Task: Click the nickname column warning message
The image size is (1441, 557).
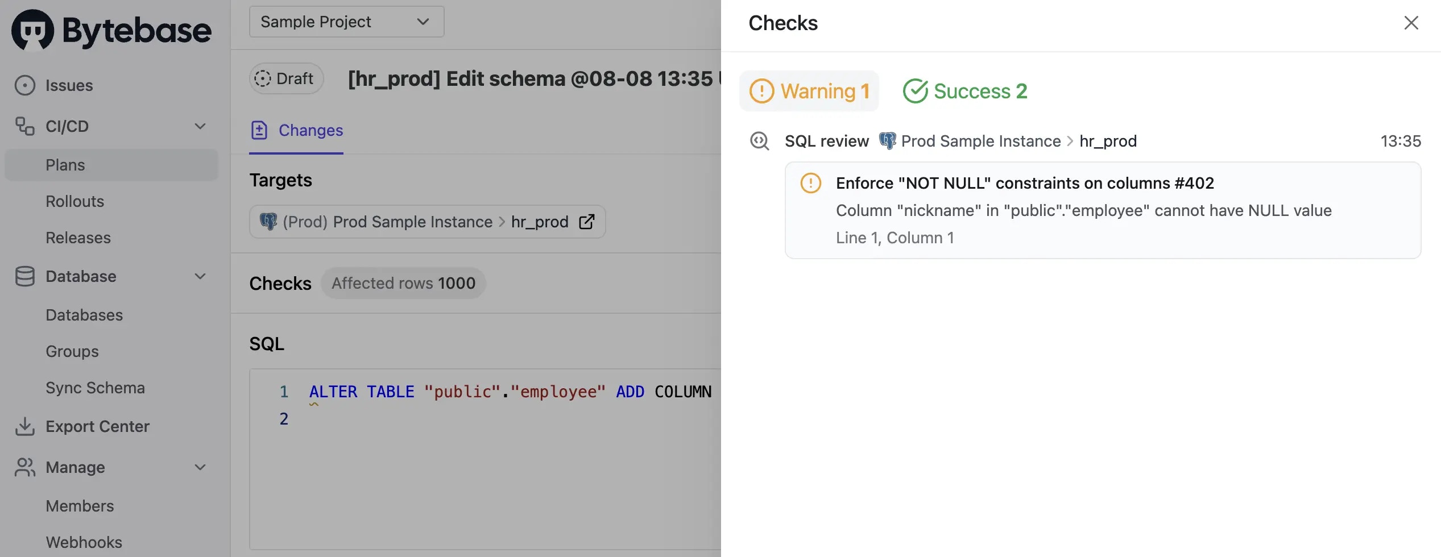Action: (x=1084, y=210)
